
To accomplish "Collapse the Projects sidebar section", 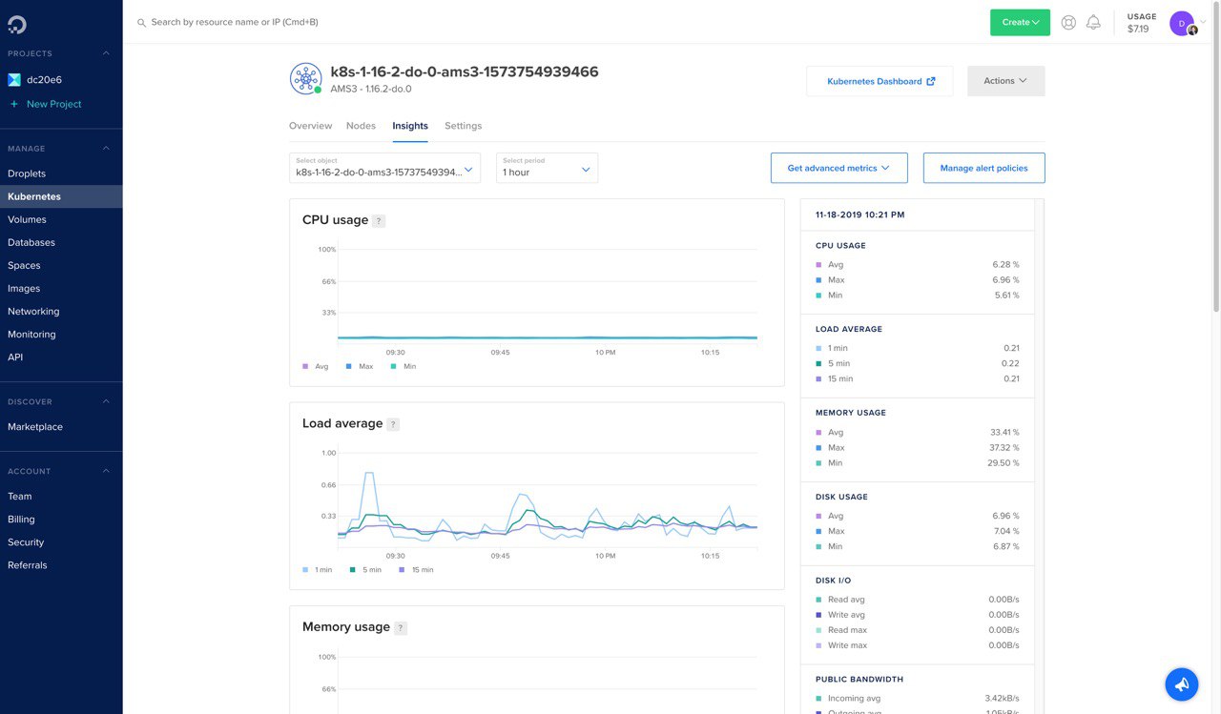I will pos(106,53).
